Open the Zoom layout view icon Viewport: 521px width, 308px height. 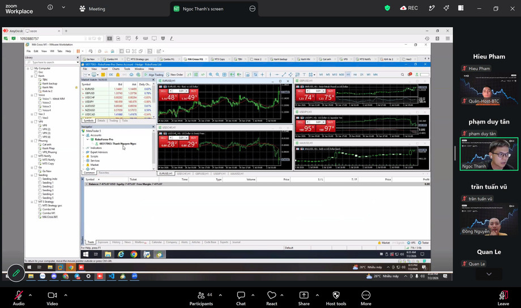pos(460,8)
